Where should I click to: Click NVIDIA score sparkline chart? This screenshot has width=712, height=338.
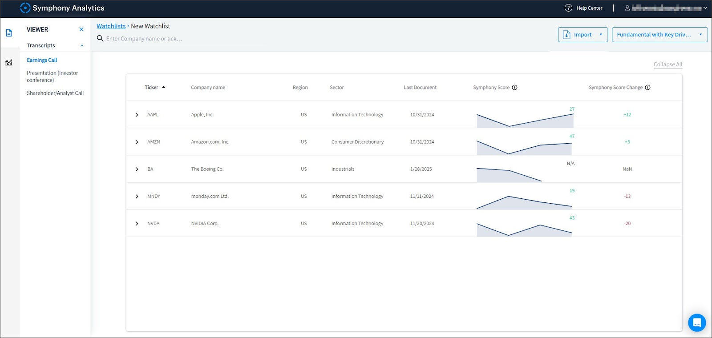point(524,229)
